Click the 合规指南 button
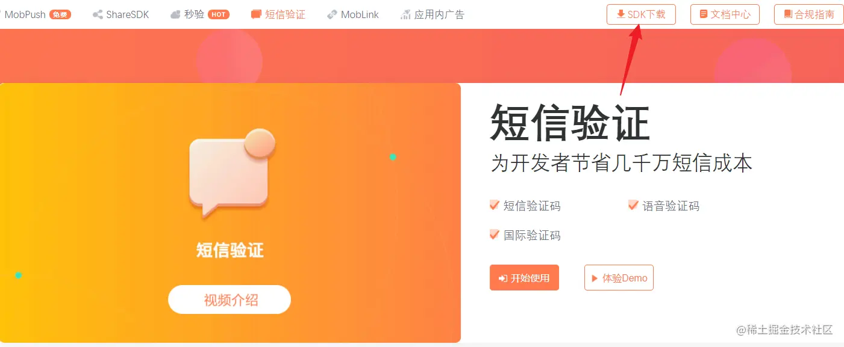 (x=808, y=14)
